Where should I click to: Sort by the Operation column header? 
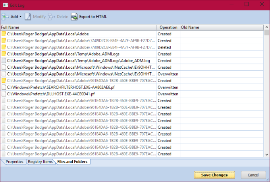(168, 27)
